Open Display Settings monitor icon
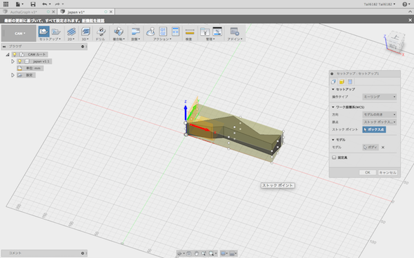This screenshot has width=414, height=258. [x=223, y=253]
